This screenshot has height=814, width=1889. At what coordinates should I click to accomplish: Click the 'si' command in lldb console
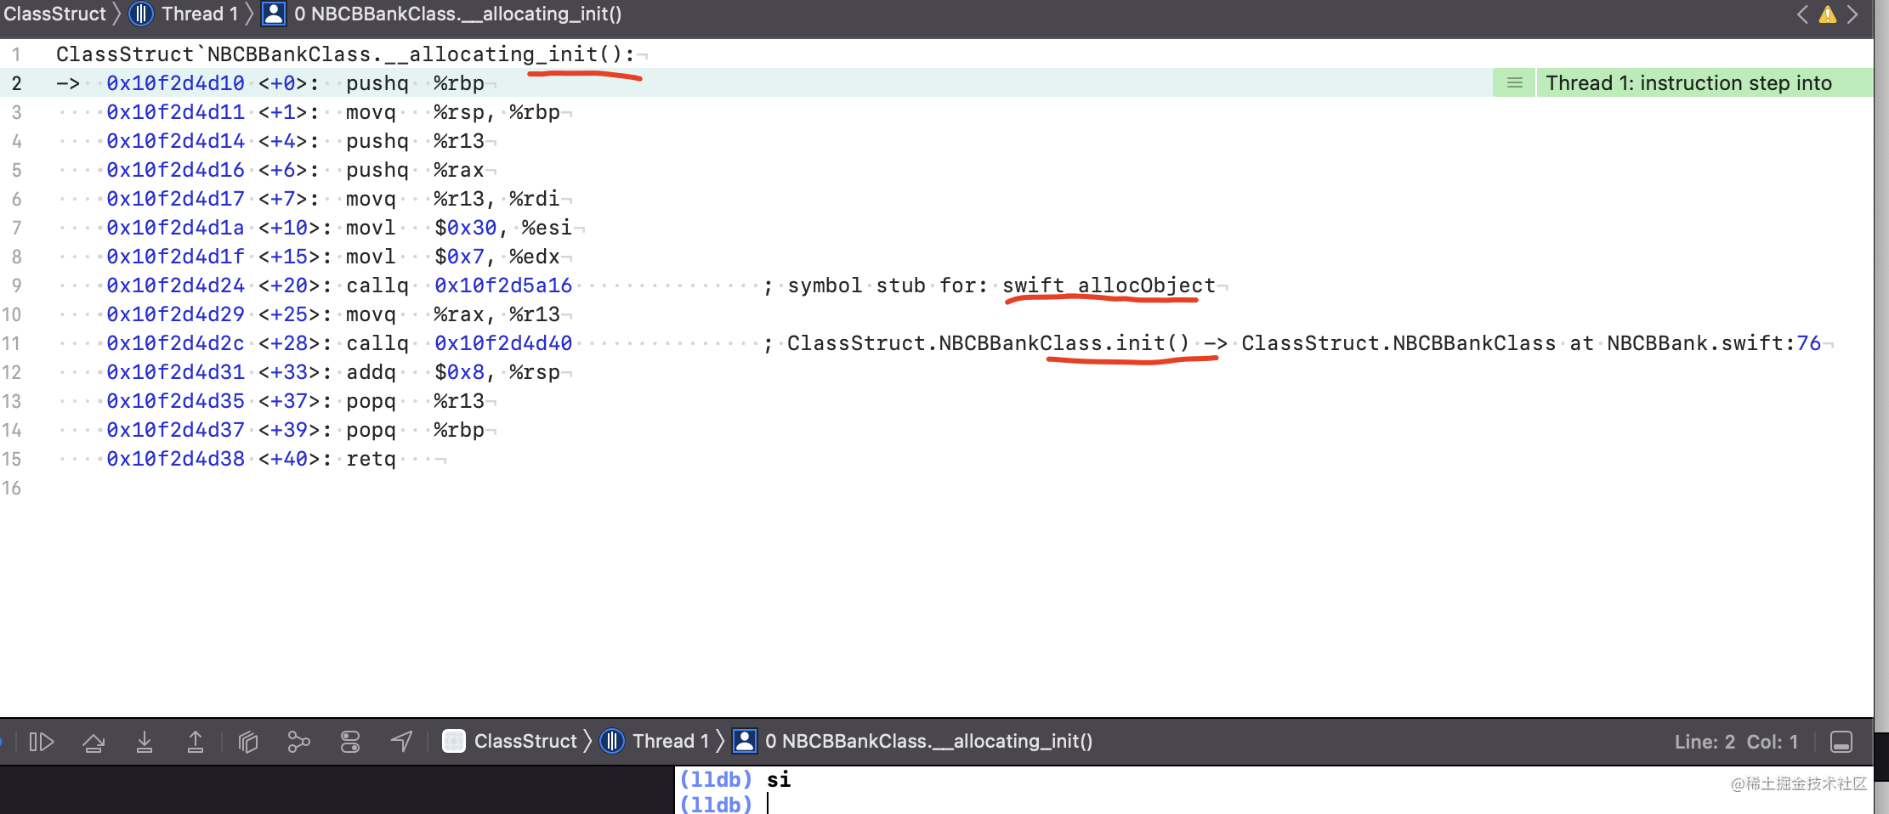coord(779,779)
